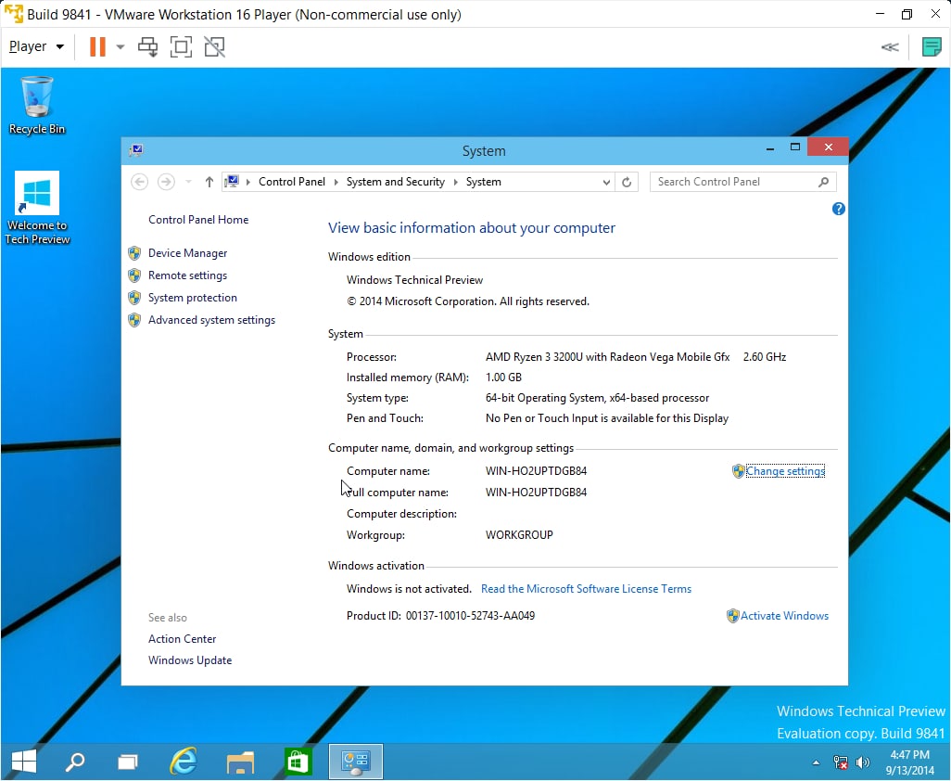Open recent locations dropdown arrow
The image size is (951, 781).
(x=188, y=182)
